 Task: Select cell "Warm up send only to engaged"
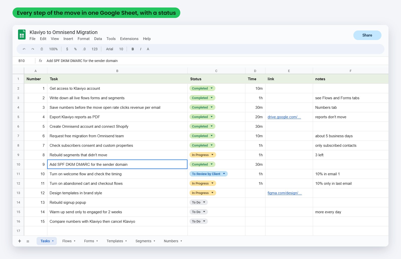coord(117,212)
